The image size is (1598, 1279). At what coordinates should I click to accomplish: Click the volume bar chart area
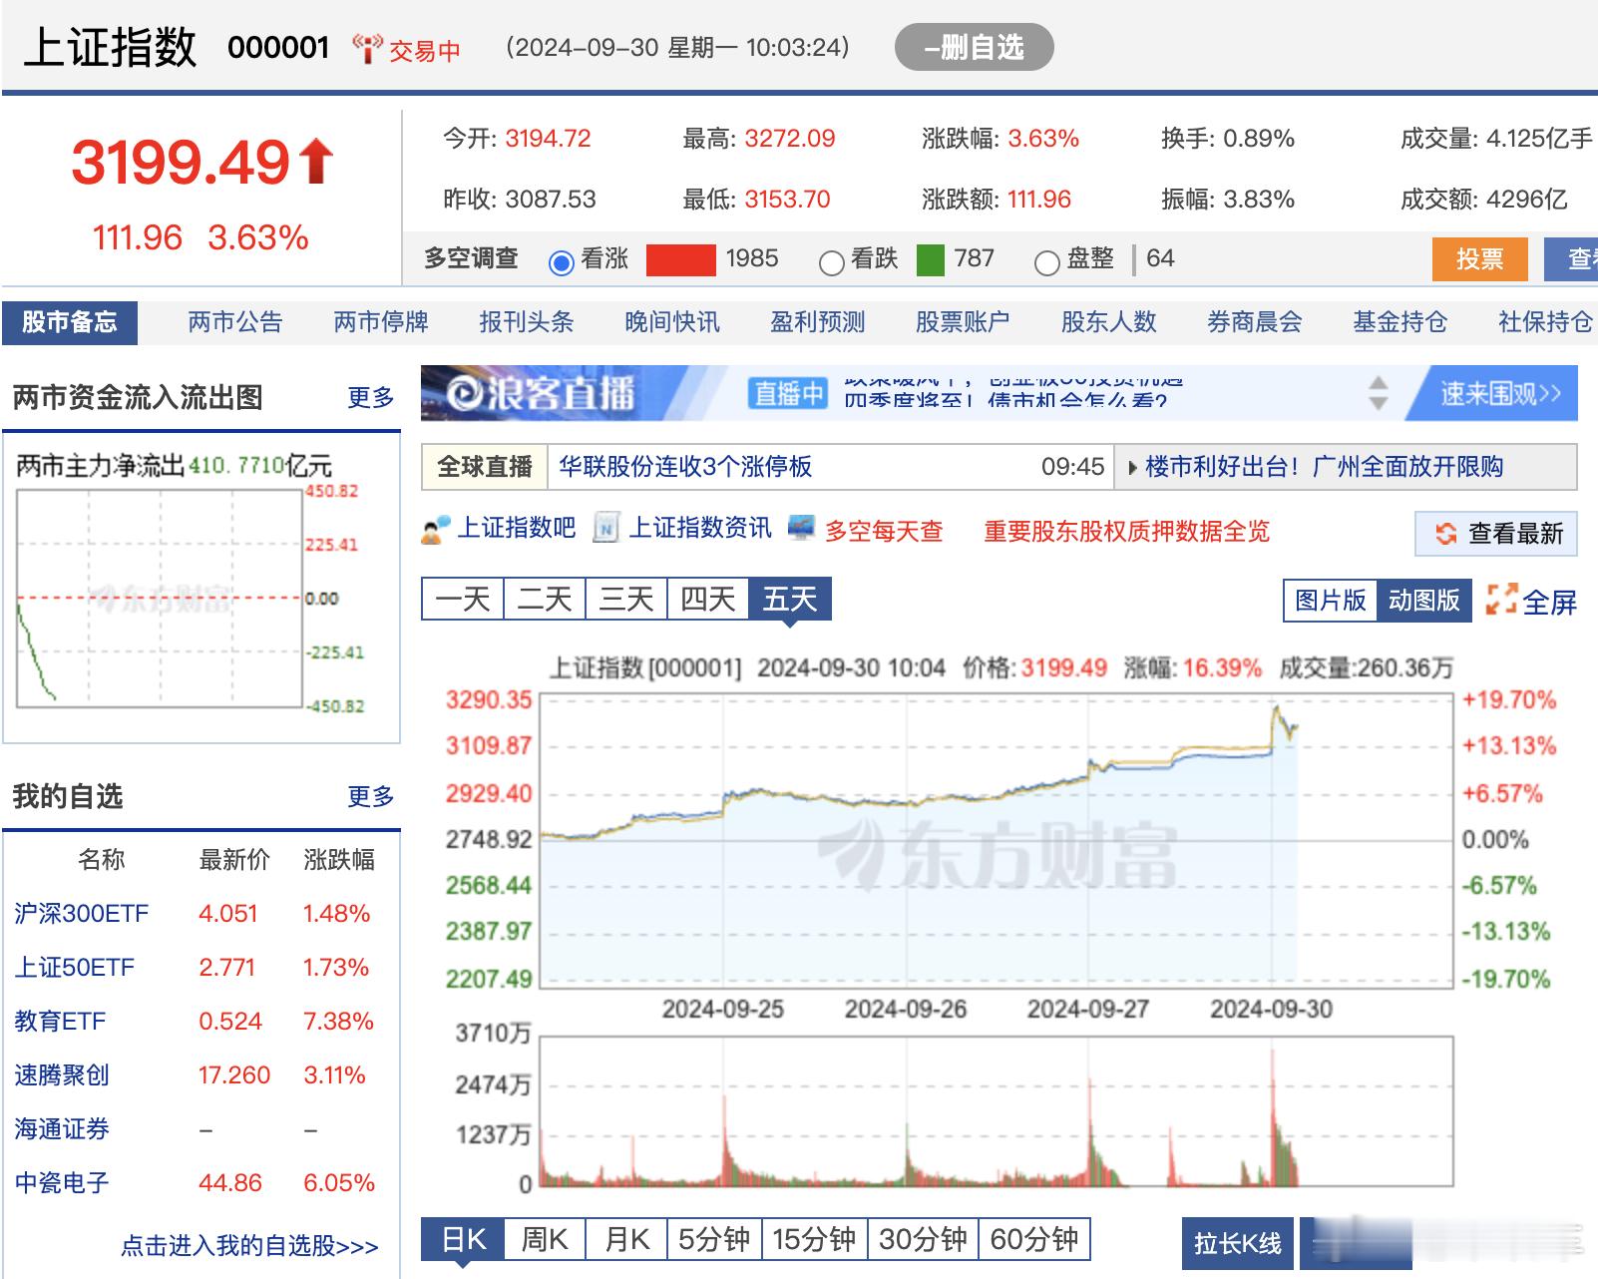(996, 1111)
